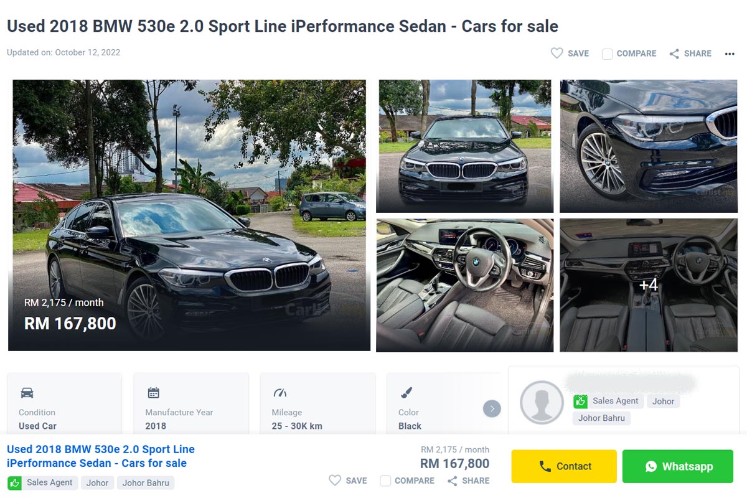
Task: Open the front-view BMW grille thumbnail
Action: [x=464, y=146]
